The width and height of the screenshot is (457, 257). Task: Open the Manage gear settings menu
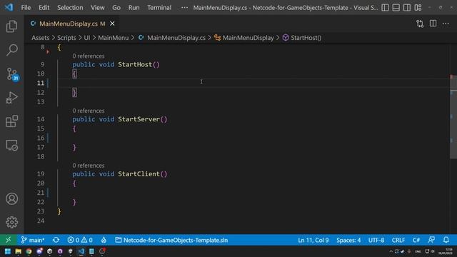point(11,222)
